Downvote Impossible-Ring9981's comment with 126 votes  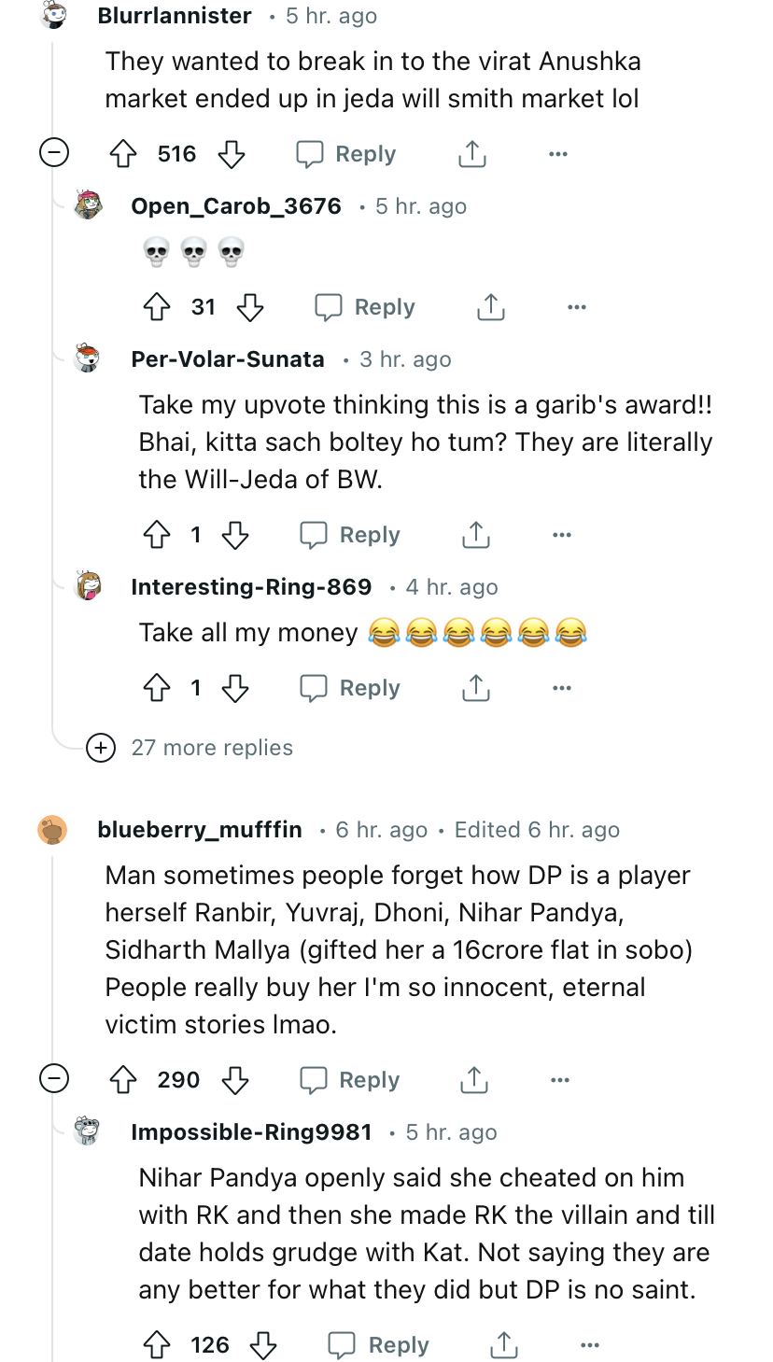(x=263, y=1345)
